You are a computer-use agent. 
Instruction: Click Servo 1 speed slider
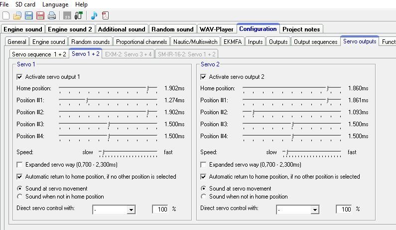point(130,152)
